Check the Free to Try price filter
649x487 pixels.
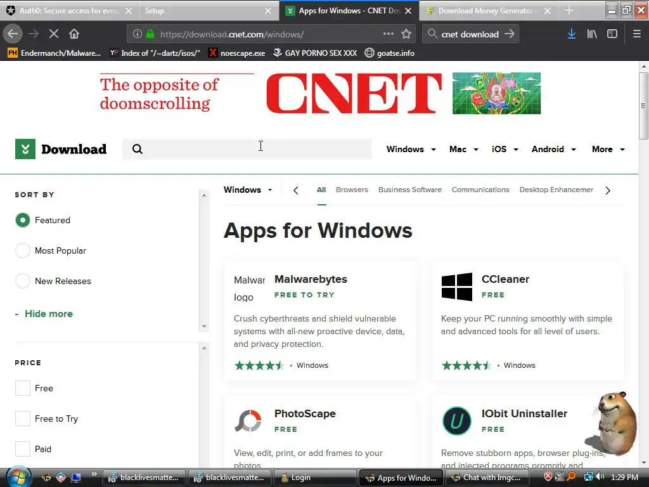pos(23,419)
